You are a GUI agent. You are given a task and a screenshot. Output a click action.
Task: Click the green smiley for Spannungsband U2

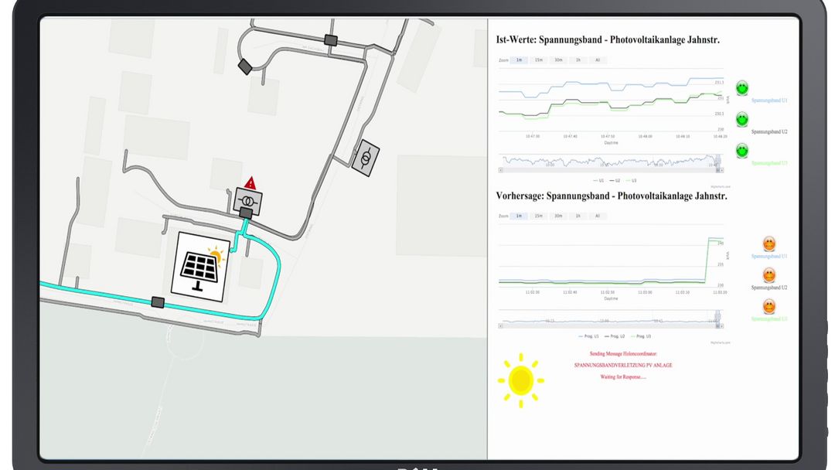tap(741, 119)
